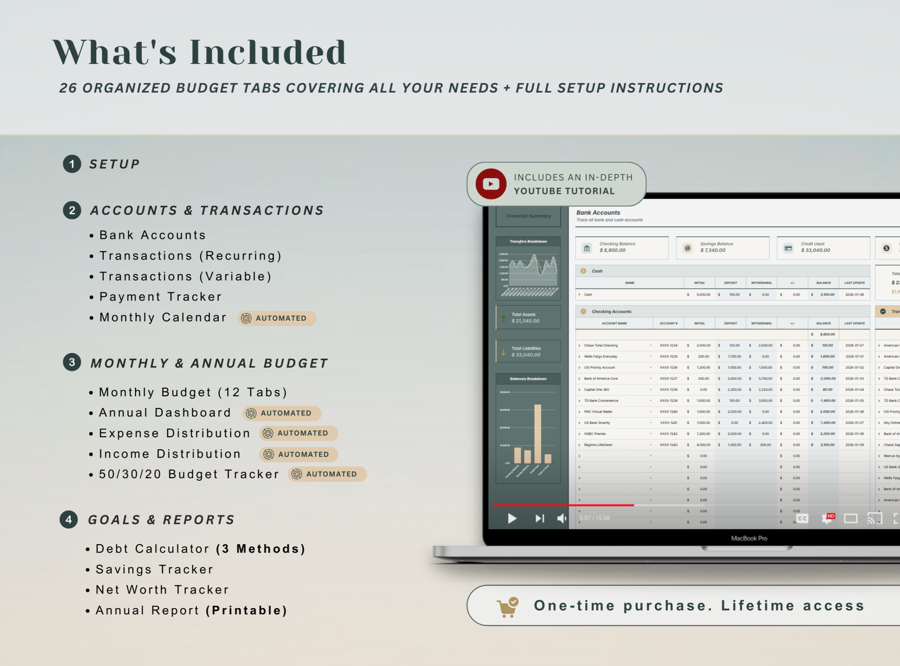Skip to next video in player
This screenshot has height=666, width=900.
[x=539, y=518]
